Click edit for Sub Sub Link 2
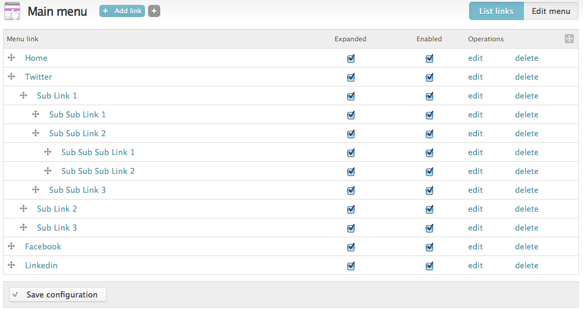 click(475, 133)
